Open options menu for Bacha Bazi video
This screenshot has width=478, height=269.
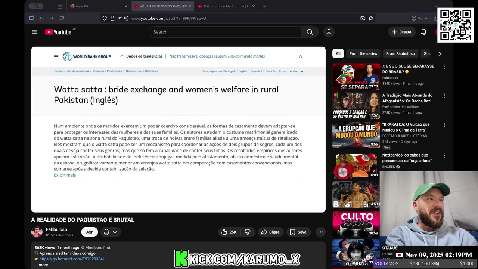(444, 96)
